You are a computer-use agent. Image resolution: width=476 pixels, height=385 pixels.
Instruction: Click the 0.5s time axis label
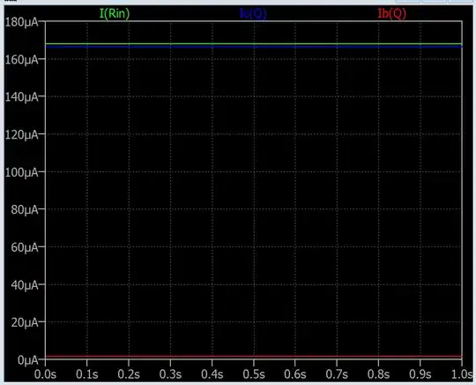[x=254, y=374]
